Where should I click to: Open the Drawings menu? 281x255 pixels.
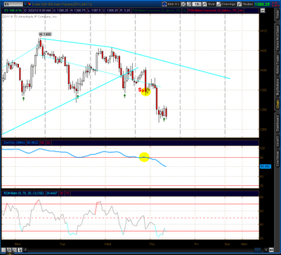(x=228, y=4)
